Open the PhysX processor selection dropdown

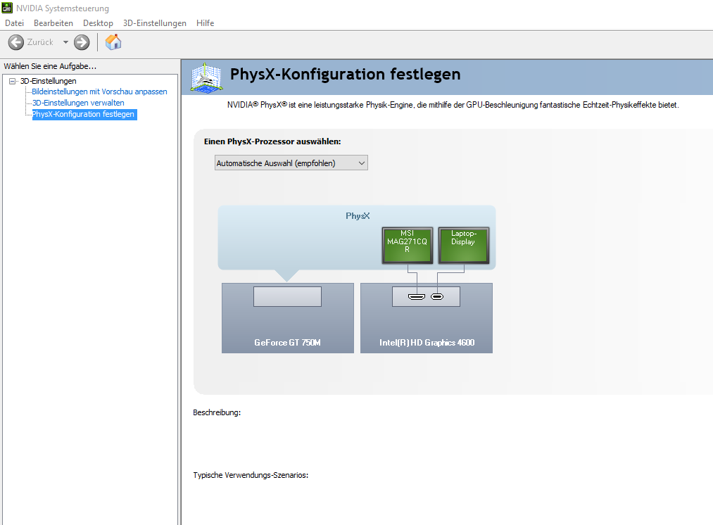tap(291, 163)
